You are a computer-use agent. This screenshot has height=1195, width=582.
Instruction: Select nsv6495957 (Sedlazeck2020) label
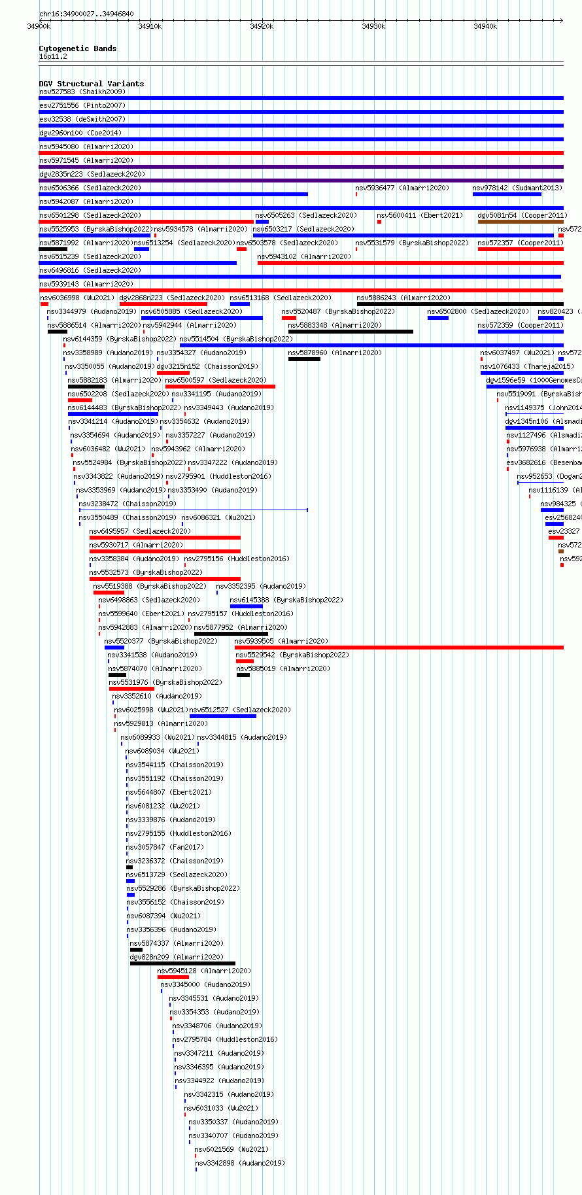(x=141, y=531)
